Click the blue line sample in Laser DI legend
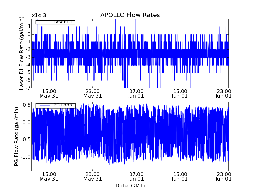 (44, 22)
